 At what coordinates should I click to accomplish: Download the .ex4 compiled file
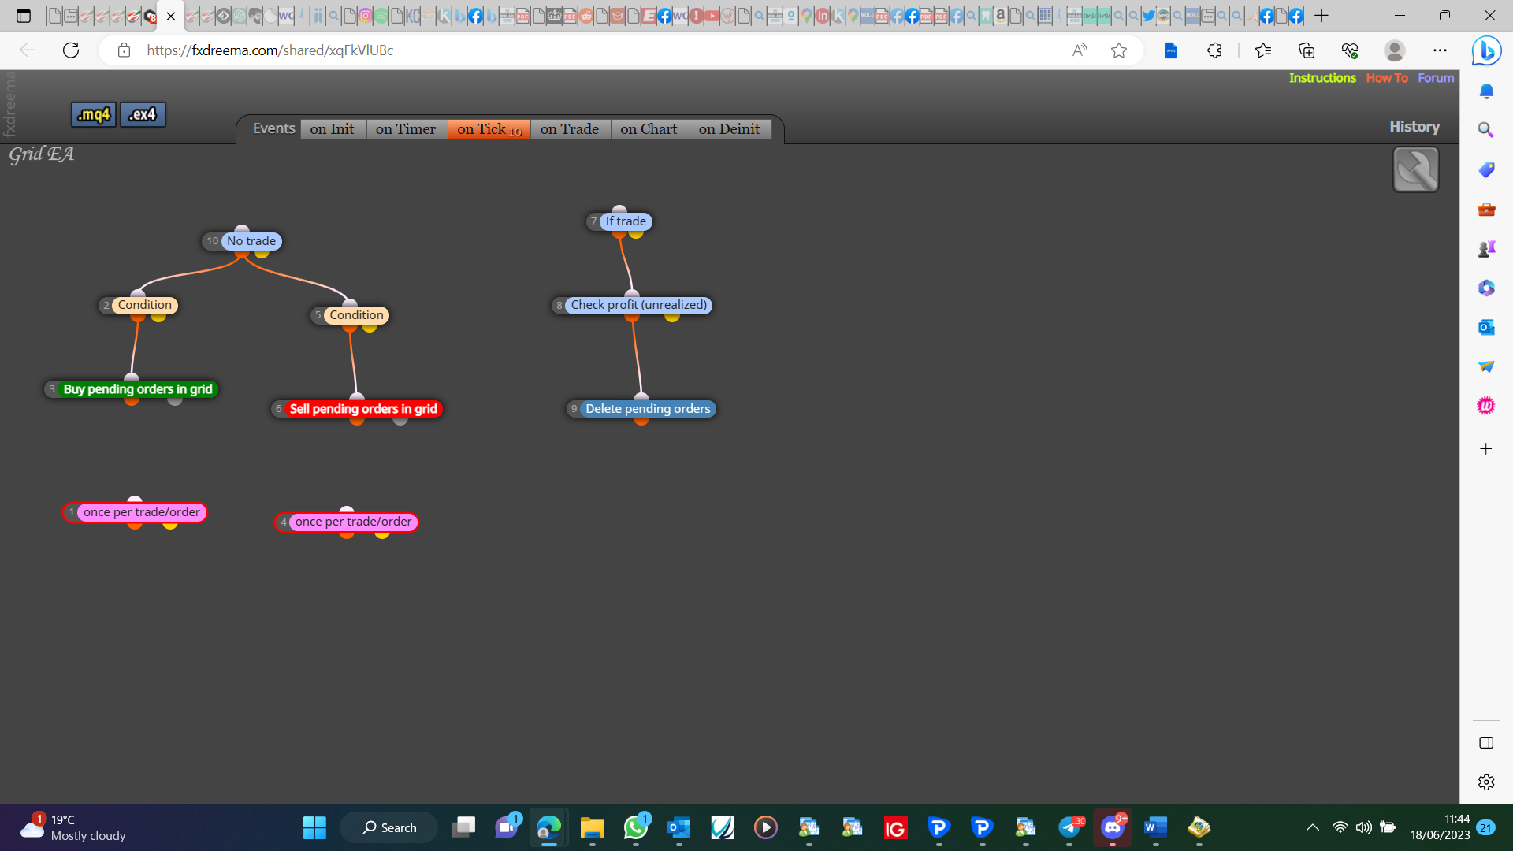(x=143, y=114)
